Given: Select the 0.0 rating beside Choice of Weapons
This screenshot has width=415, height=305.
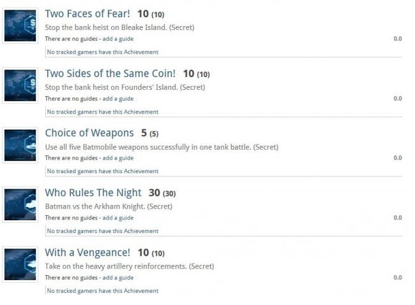Looking at the screenshot, I should point(398,158).
